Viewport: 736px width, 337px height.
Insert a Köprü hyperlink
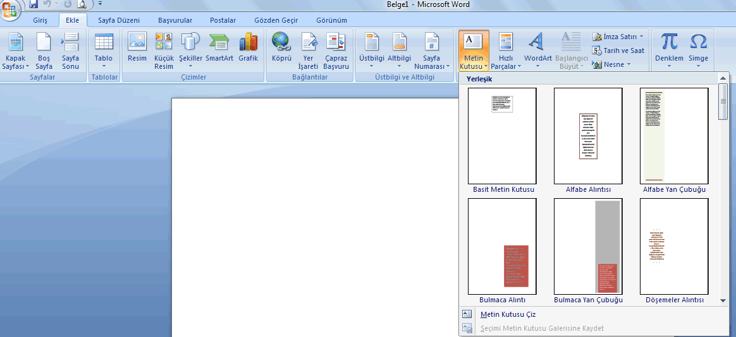281,47
